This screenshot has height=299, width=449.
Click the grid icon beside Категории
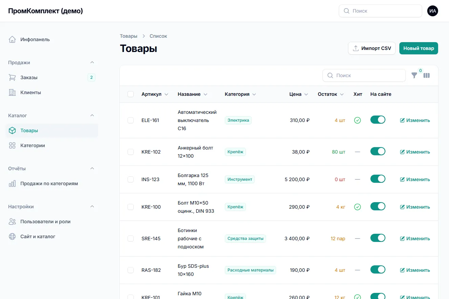pyautogui.click(x=12, y=145)
